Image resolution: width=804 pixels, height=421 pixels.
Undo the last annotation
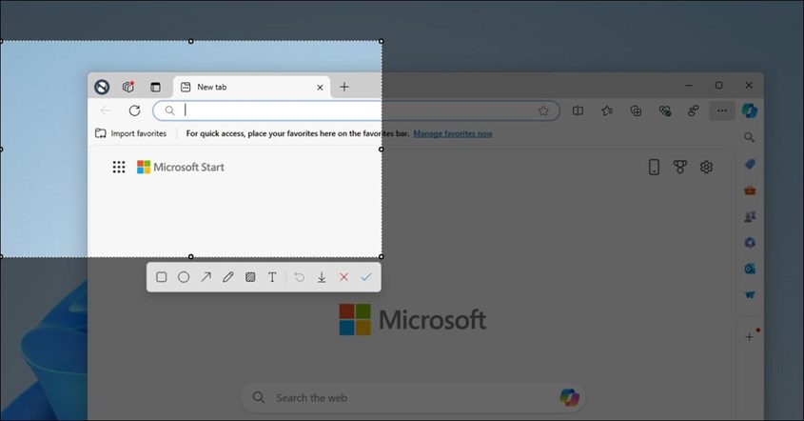point(300,277)
